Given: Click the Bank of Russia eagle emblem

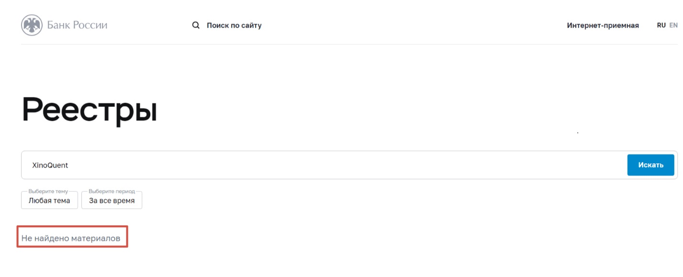Looking at the screenshot, I should point(32,25).
